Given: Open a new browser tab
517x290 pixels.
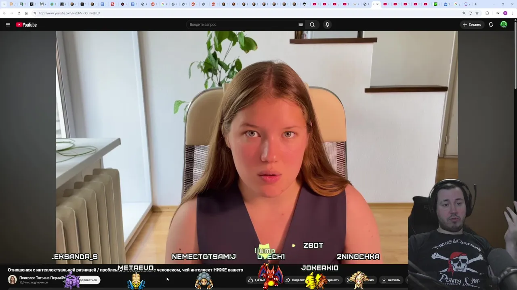Looking at the screenshot, I should (x=475, y=4).
